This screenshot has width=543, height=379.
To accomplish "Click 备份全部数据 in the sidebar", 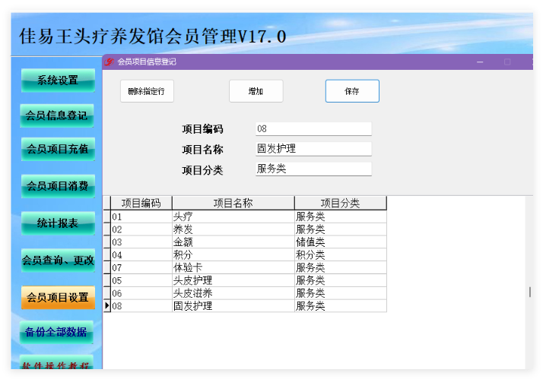I will 56,333.
